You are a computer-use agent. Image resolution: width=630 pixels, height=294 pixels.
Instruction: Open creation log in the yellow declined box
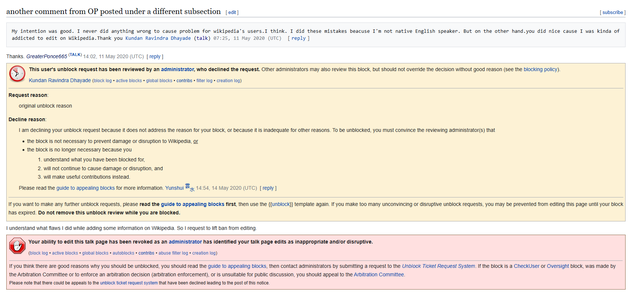[x=228, y=81]
